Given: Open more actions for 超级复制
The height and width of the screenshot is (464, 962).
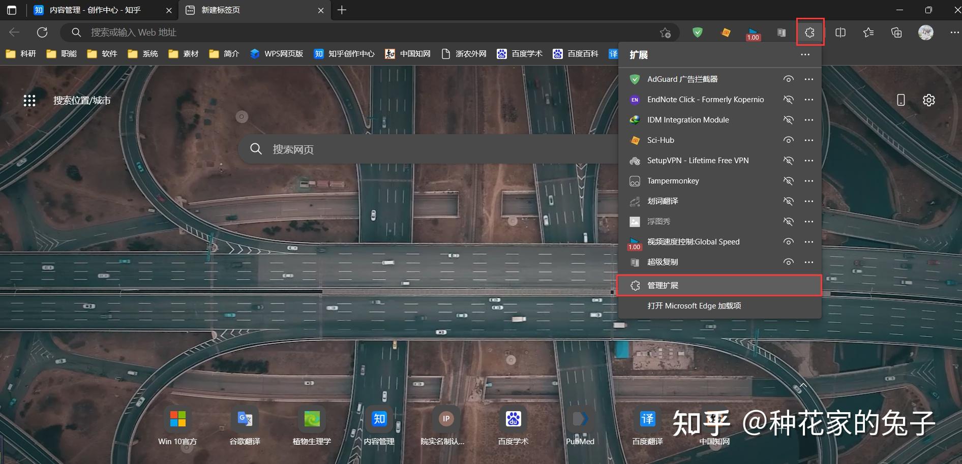Looking at the screenshot, I should (x=809, y=262).
